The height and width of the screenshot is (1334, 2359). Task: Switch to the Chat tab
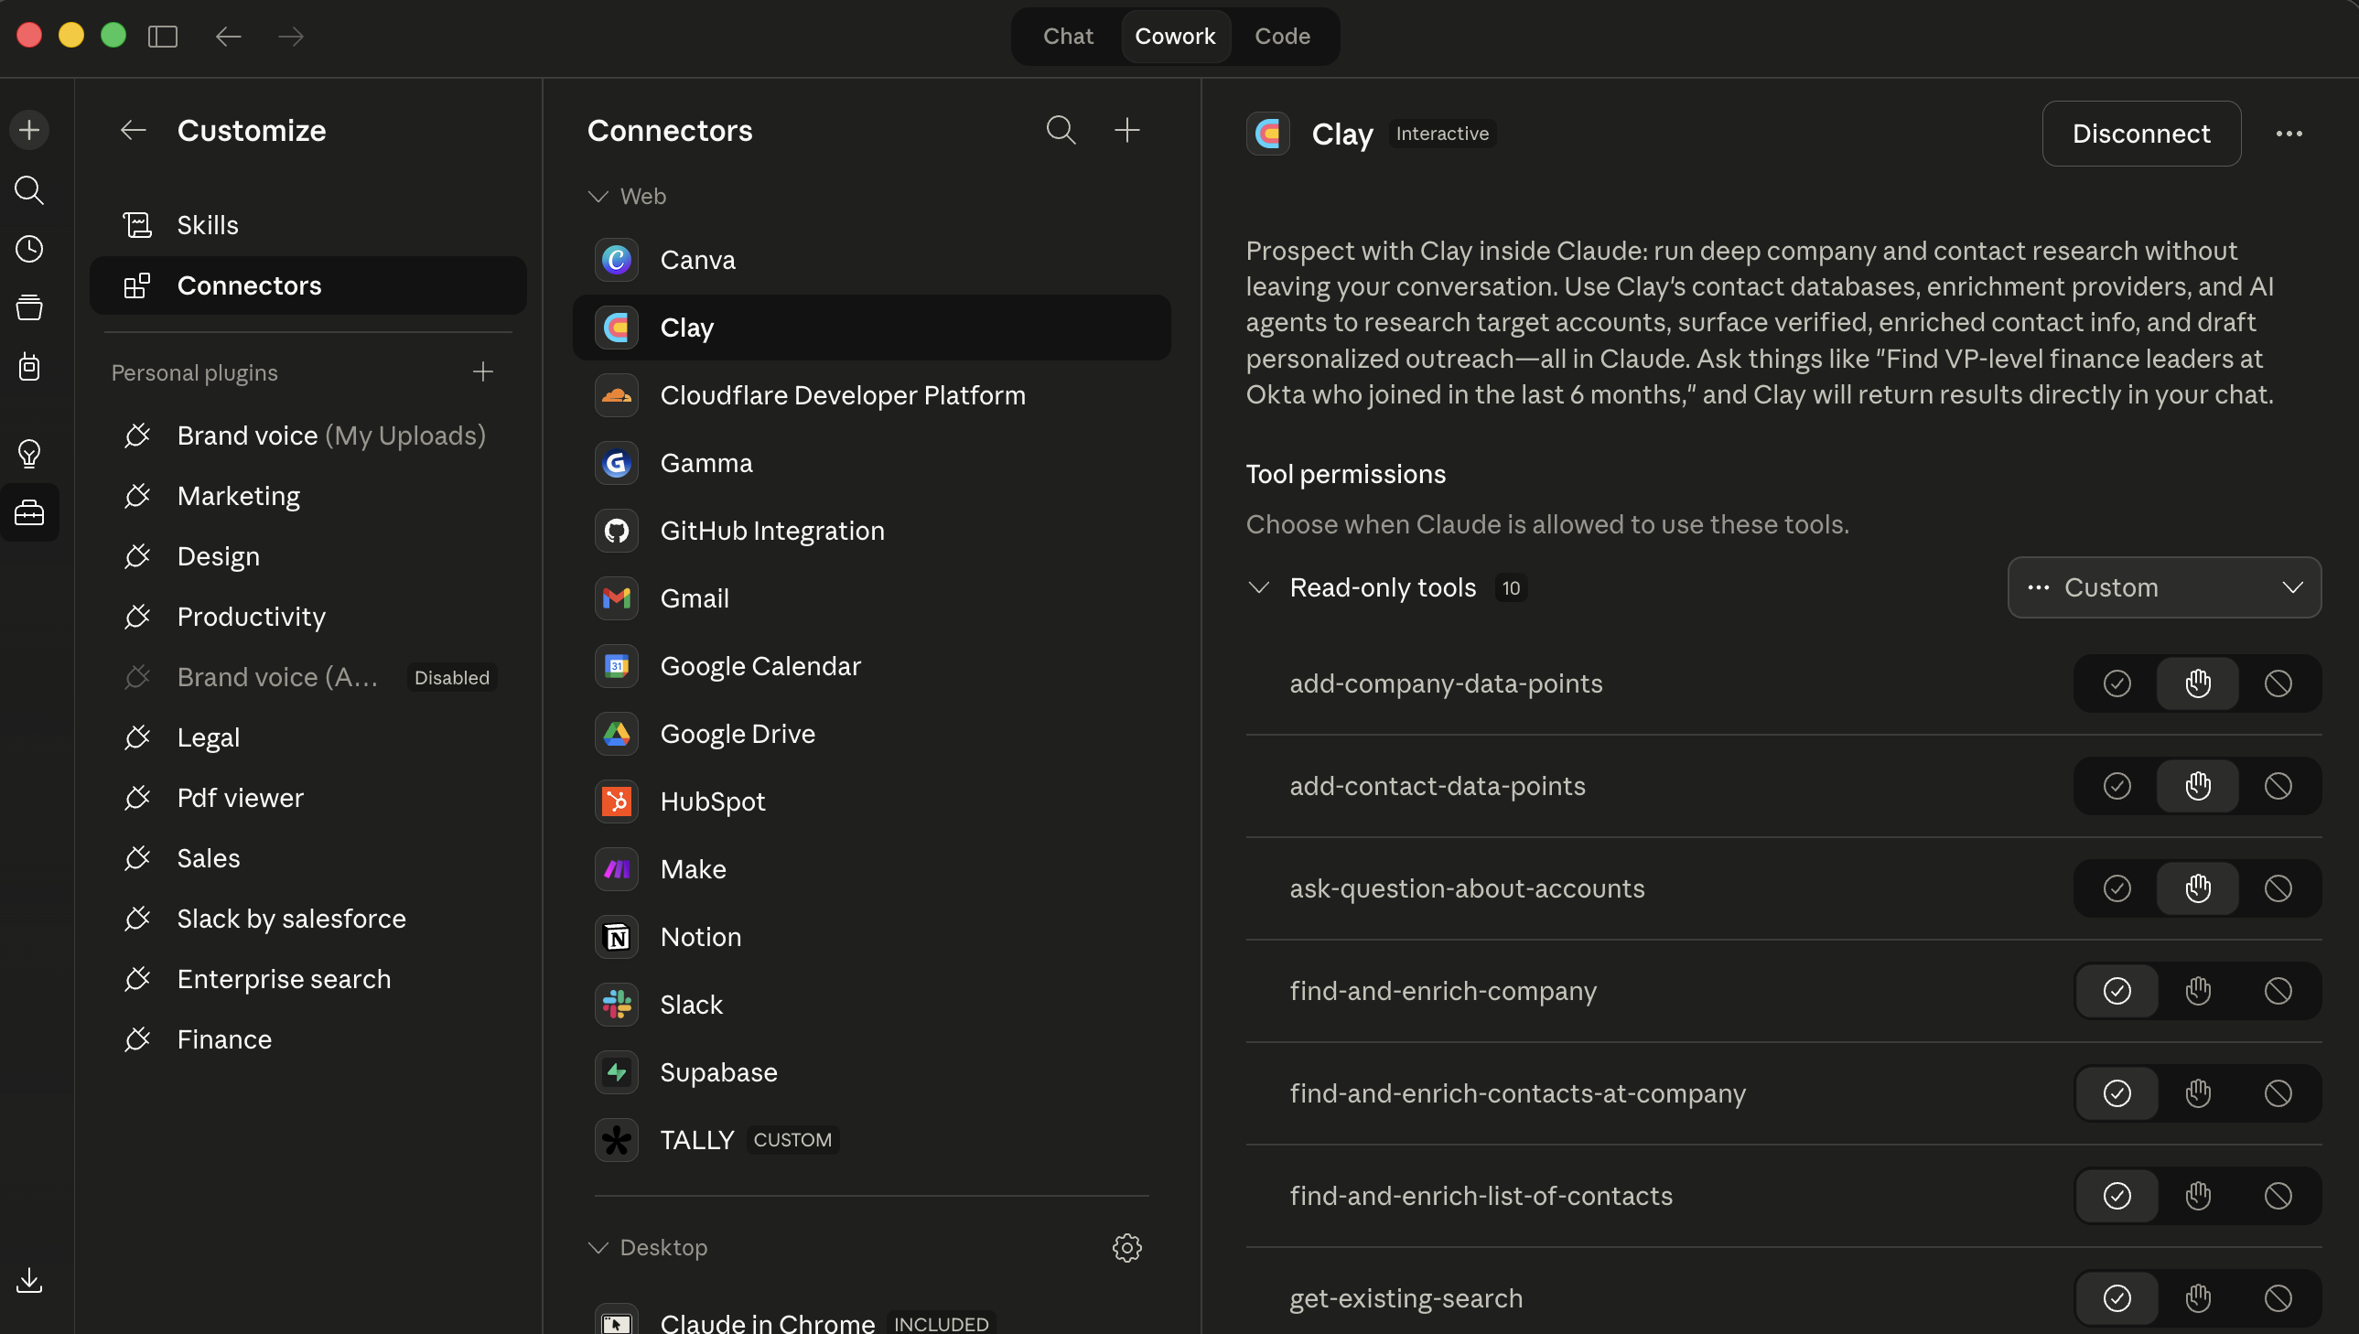pyautogui.click(x=1067, y=37)
